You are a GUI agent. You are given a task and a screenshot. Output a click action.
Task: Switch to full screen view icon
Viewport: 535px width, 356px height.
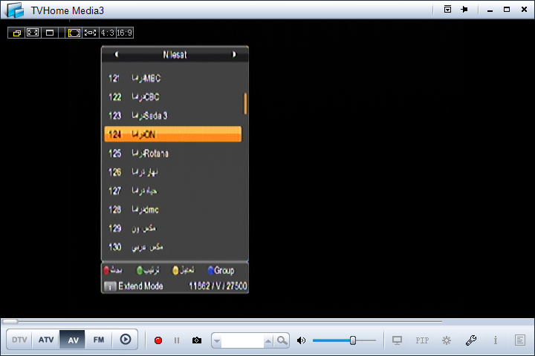[33, 33]
